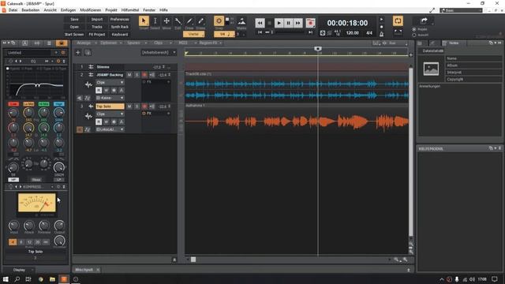The width and height of the screenshot is (505, 284).
Task: Select the Move tool
Action: pyautogui.click(x=166, y=21)
